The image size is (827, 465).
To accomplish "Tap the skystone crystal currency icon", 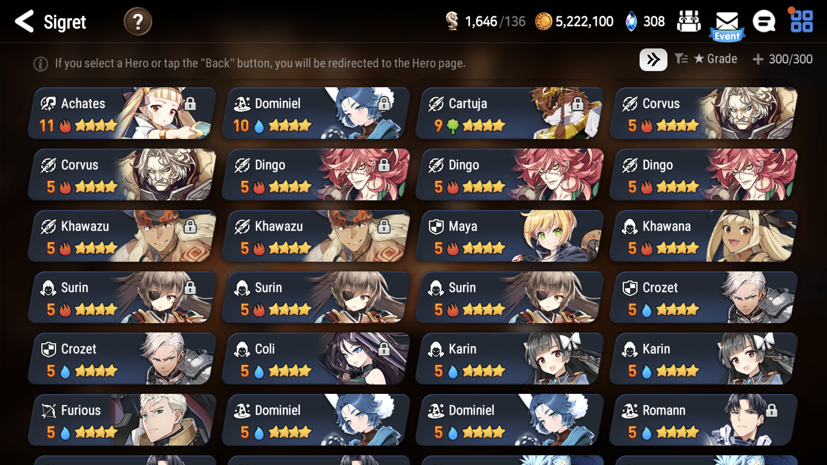I will (x=631, y=21).
